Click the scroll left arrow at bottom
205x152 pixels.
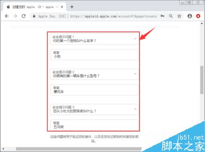click(3, 149)
